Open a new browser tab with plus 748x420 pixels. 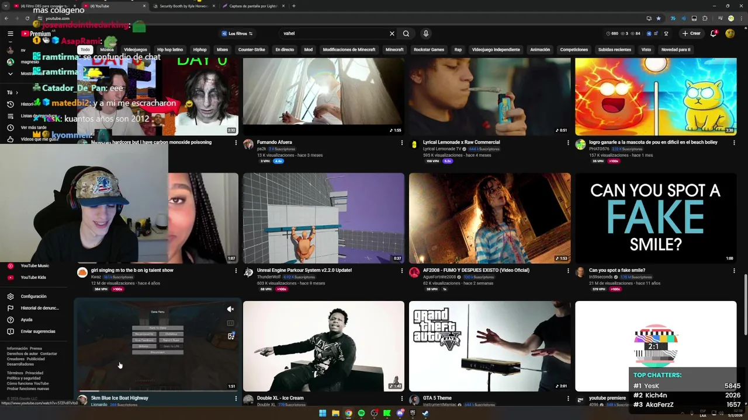pyautogui.click(x=294, y=6)
